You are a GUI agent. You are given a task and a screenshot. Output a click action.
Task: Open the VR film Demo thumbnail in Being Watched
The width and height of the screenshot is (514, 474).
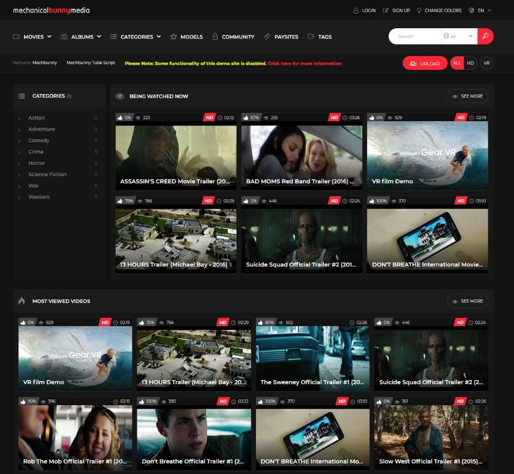coord(428,155)
